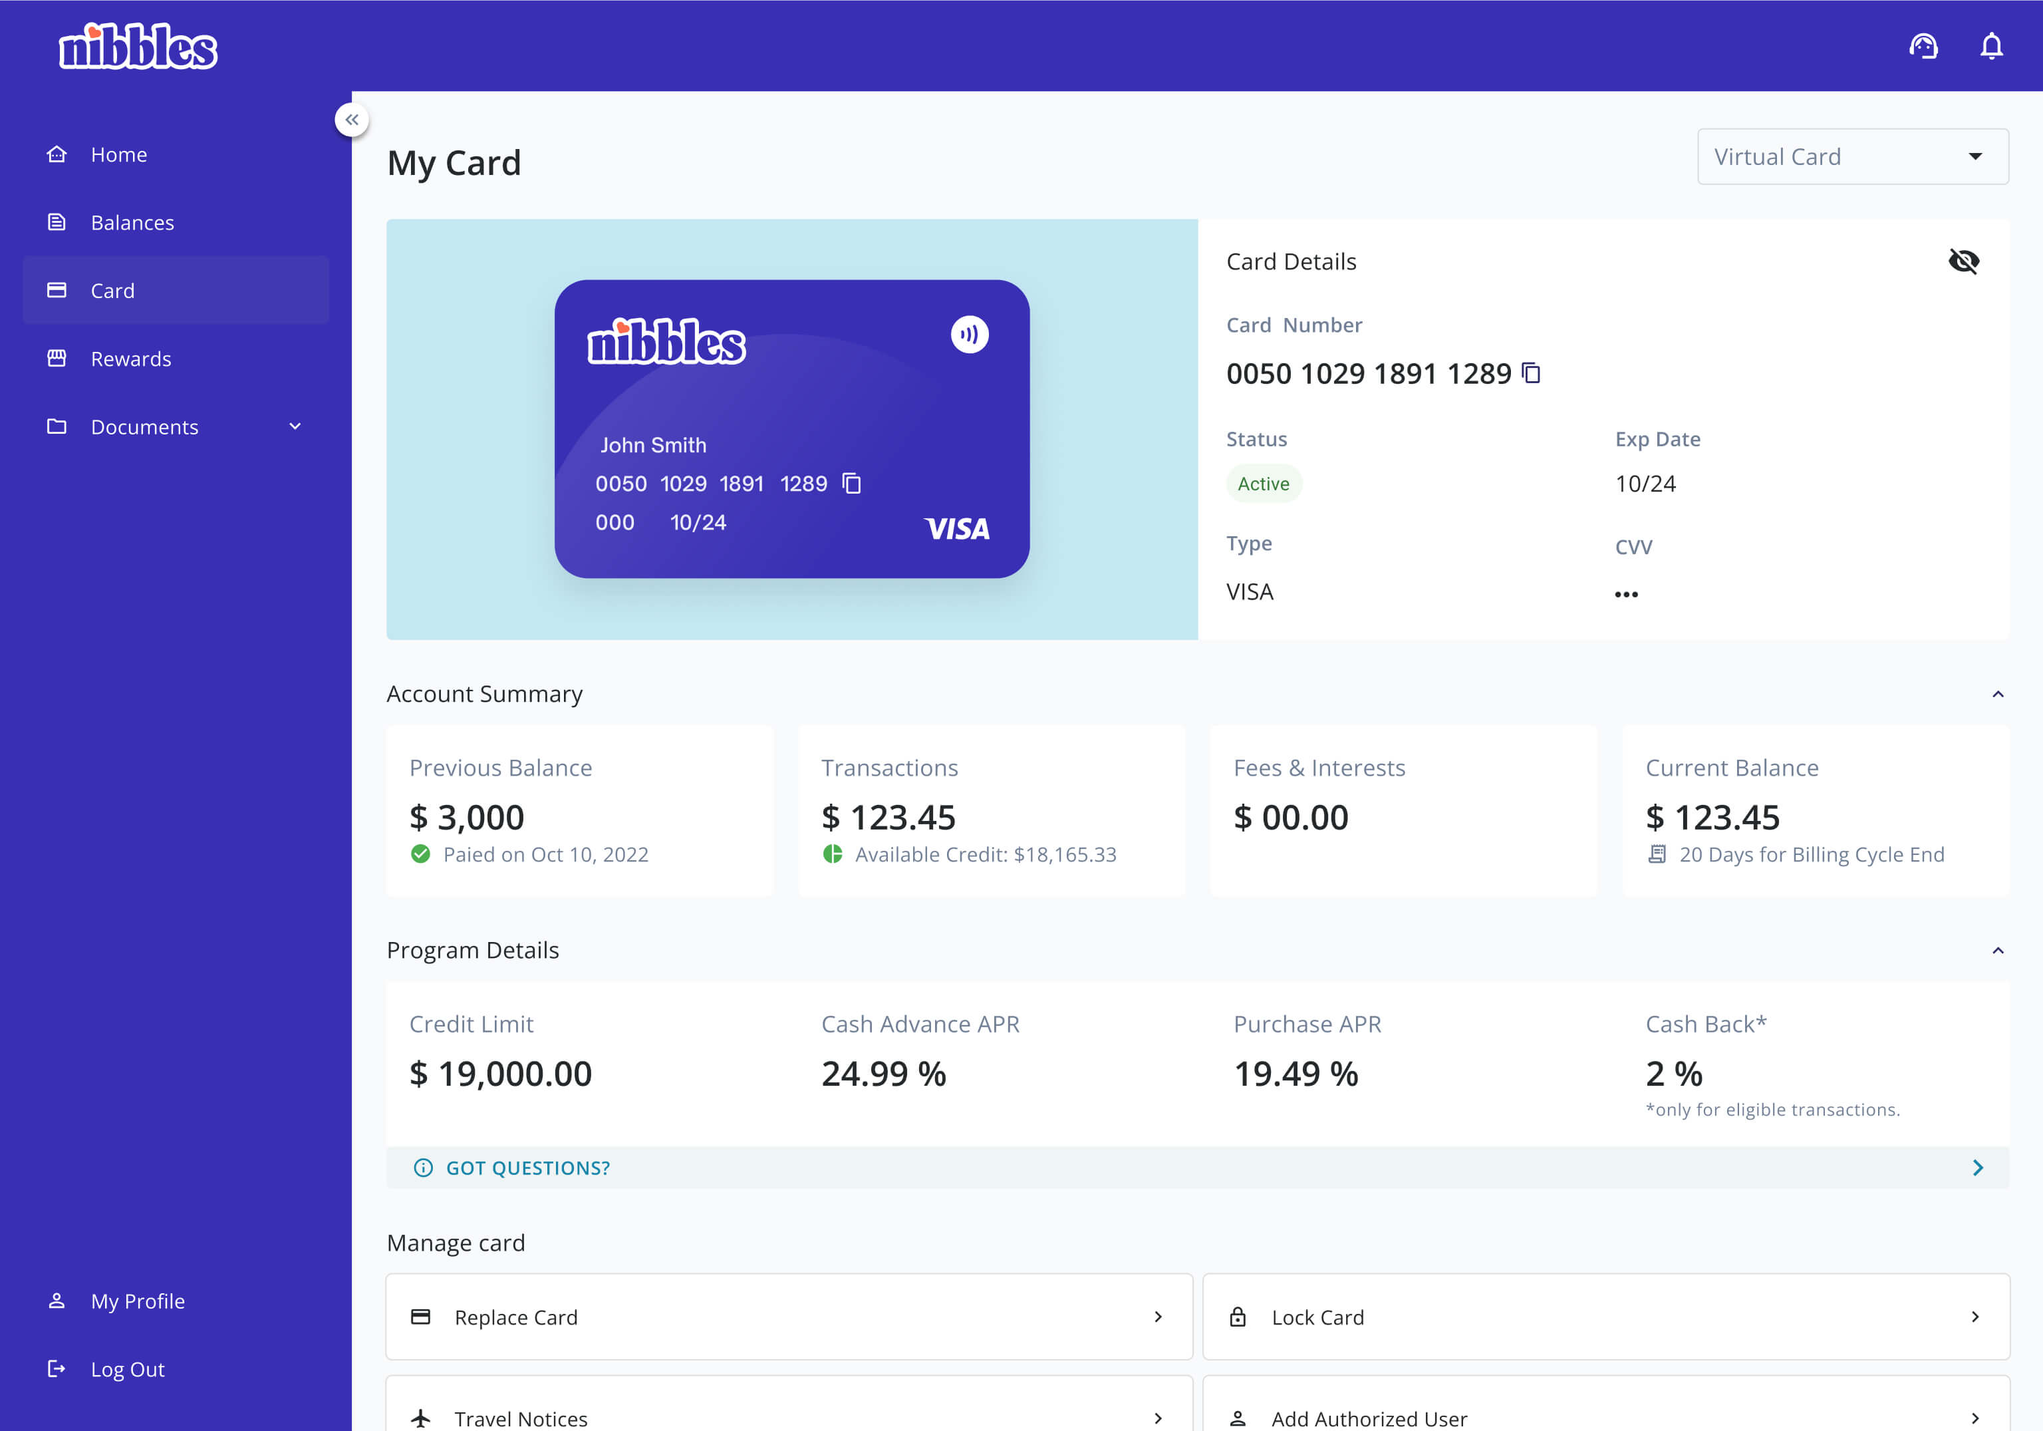This screenshot has height=1431, width=2043.
Task: Click the nibbles logo in the header
Action: (x=138, y=47)
